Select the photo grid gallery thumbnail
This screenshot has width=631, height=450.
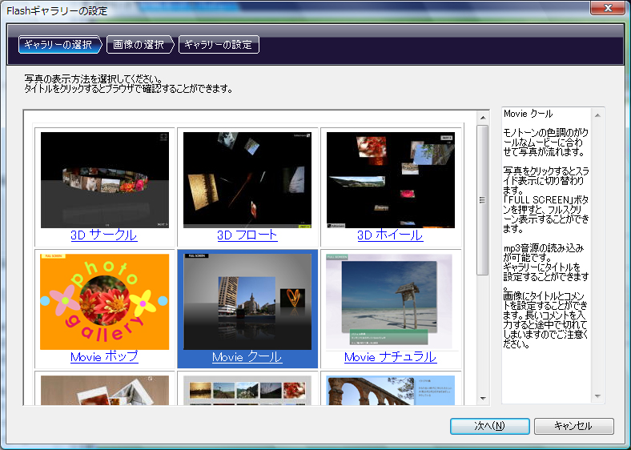click(247, 391)
